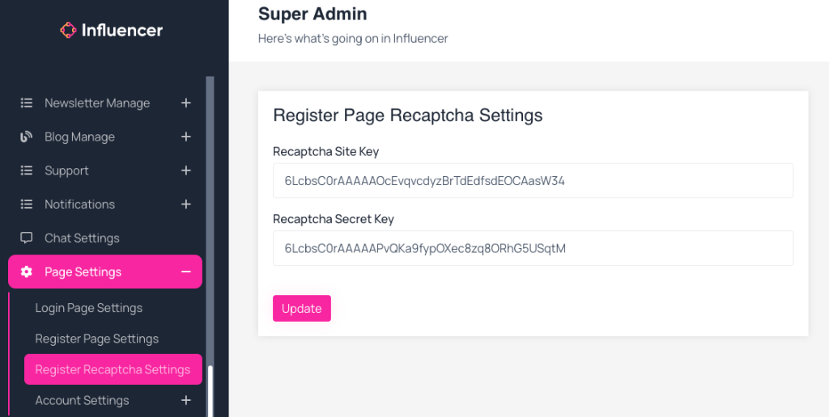Open Register Page Settings
The height and width of the screenshot is (417, 829).
(97, 339)
